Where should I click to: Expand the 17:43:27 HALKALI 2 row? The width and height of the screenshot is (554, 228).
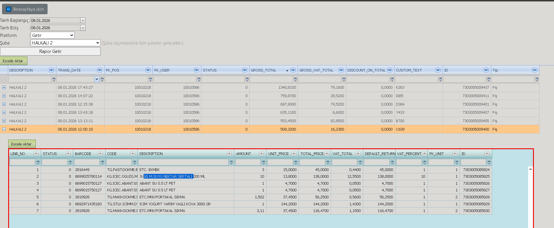[x=4, y=87]
